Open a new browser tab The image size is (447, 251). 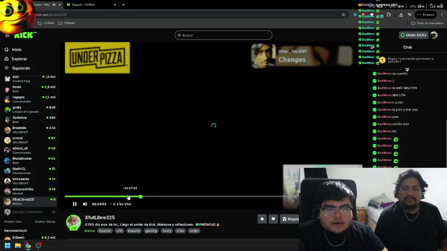tap(123, 5)
